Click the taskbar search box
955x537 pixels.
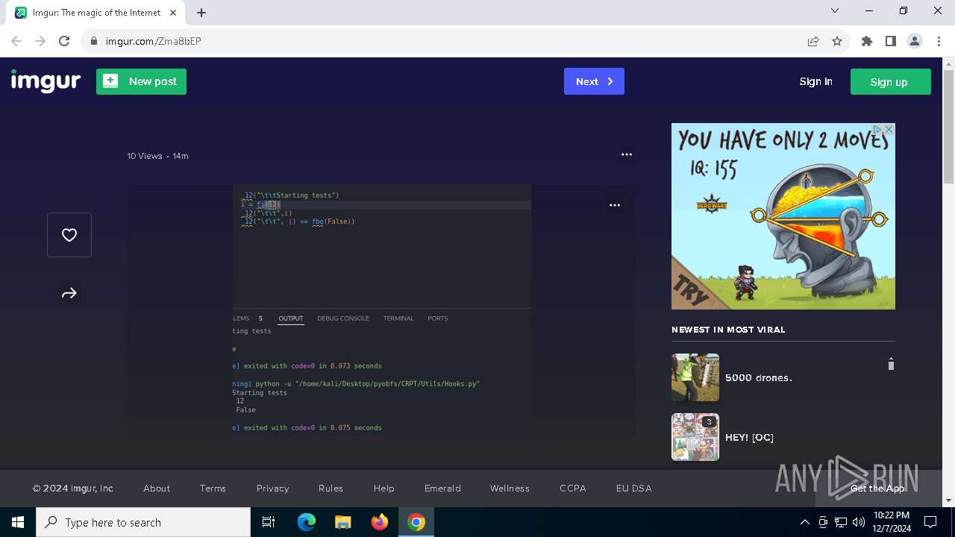point(143,522)
